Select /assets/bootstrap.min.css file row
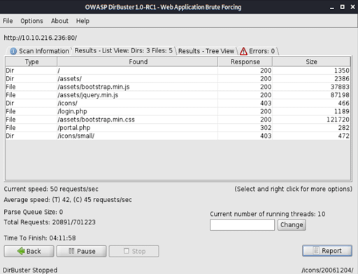 point(178,120)
